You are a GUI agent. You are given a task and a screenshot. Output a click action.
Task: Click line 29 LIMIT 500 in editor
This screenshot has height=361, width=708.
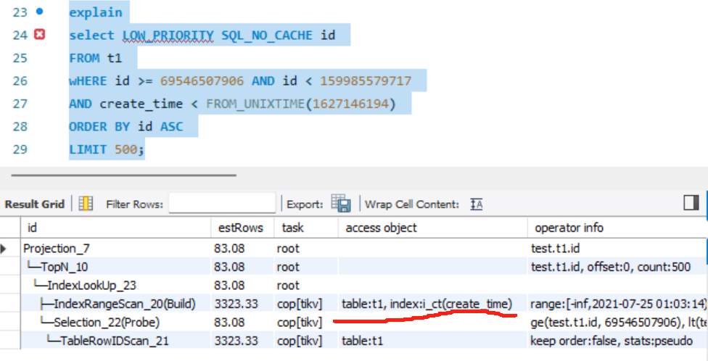pyautogui.click(x=107, y=149)
